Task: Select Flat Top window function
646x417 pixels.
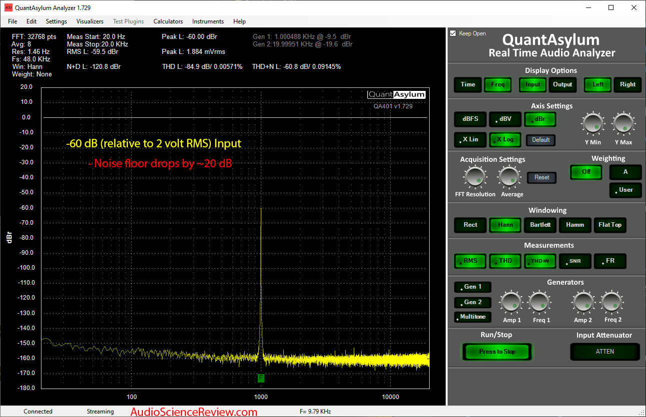Action: pos(610,225)
